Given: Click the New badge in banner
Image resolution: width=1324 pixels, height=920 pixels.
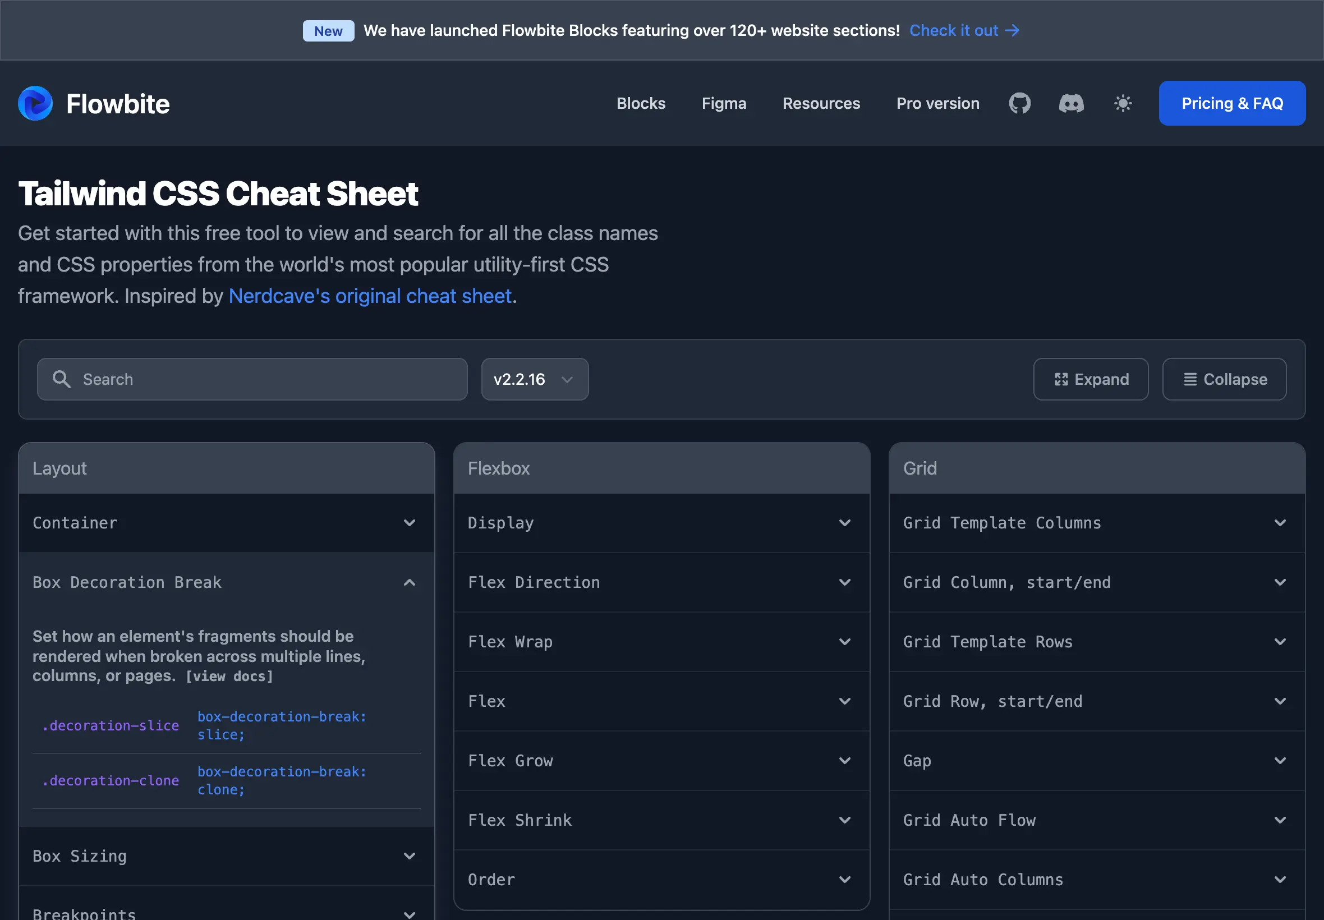Looking at the screenshot, I should click(328, 31).
